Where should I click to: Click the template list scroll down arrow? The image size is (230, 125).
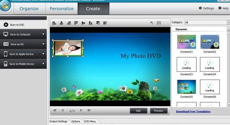click(229, 104)
